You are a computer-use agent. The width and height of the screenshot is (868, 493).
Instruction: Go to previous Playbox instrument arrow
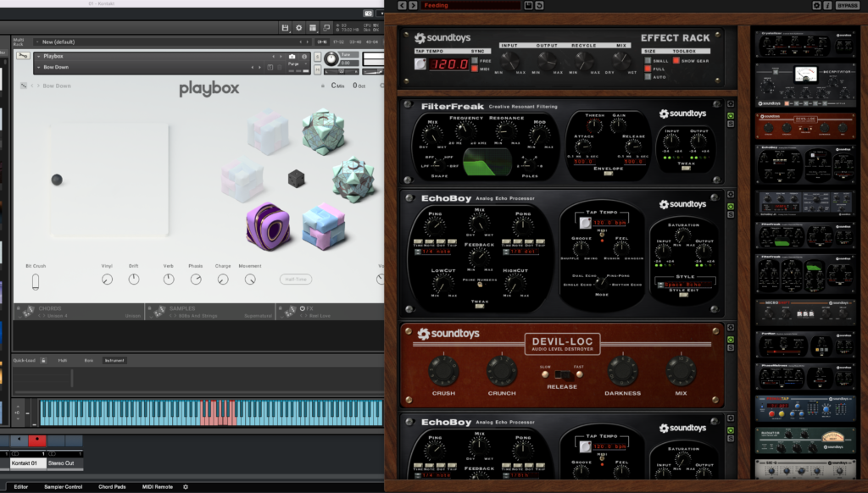273,57
